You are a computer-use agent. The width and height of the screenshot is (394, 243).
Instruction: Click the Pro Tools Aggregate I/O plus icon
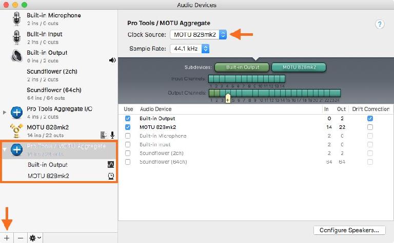(x=16, y=112)
